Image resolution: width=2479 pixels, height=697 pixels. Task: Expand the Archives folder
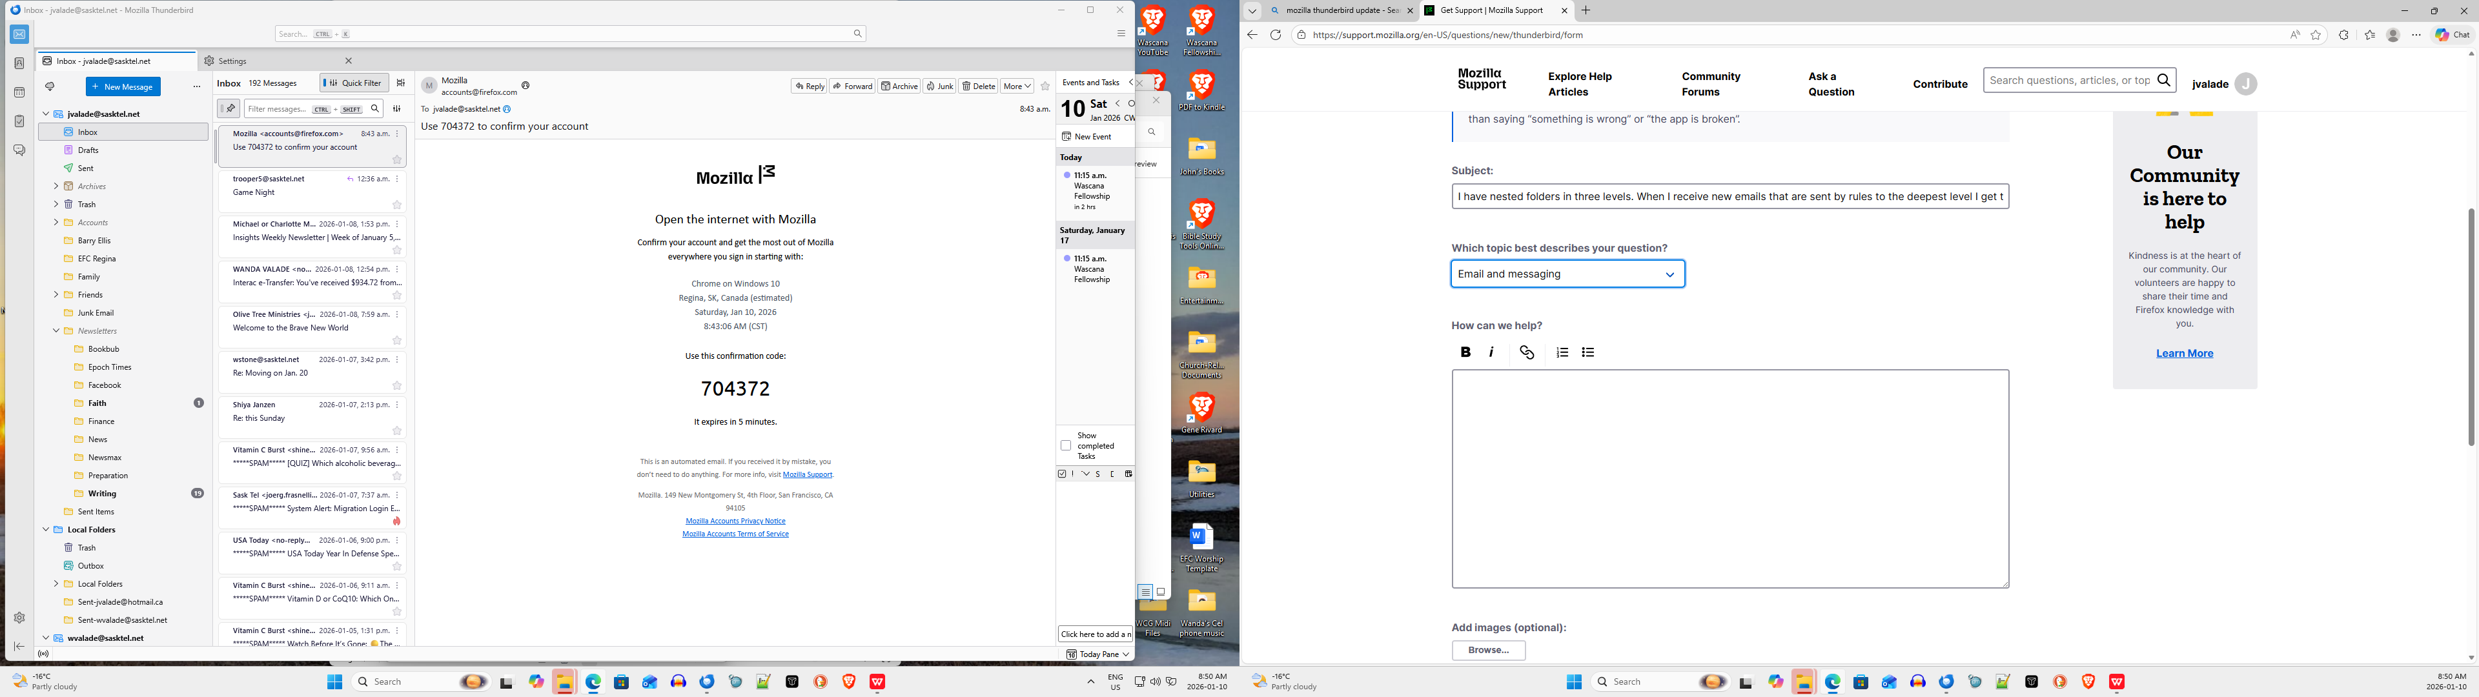56,187
